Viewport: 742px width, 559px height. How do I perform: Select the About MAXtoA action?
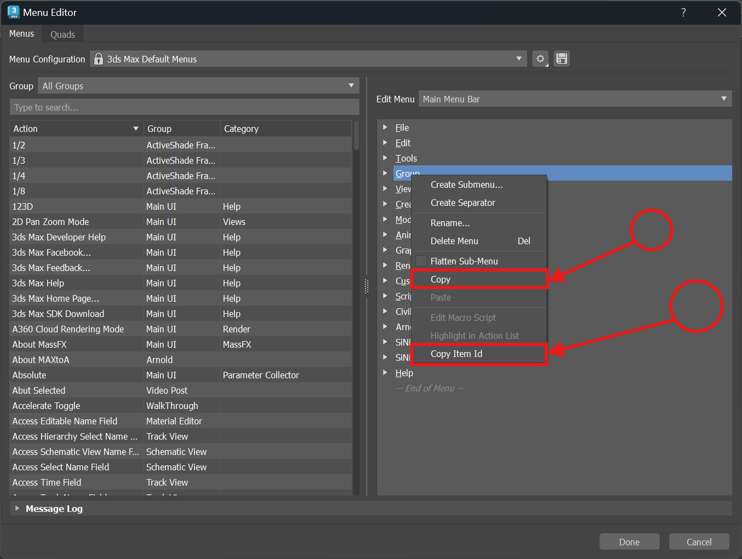click(x=181, y=360)
